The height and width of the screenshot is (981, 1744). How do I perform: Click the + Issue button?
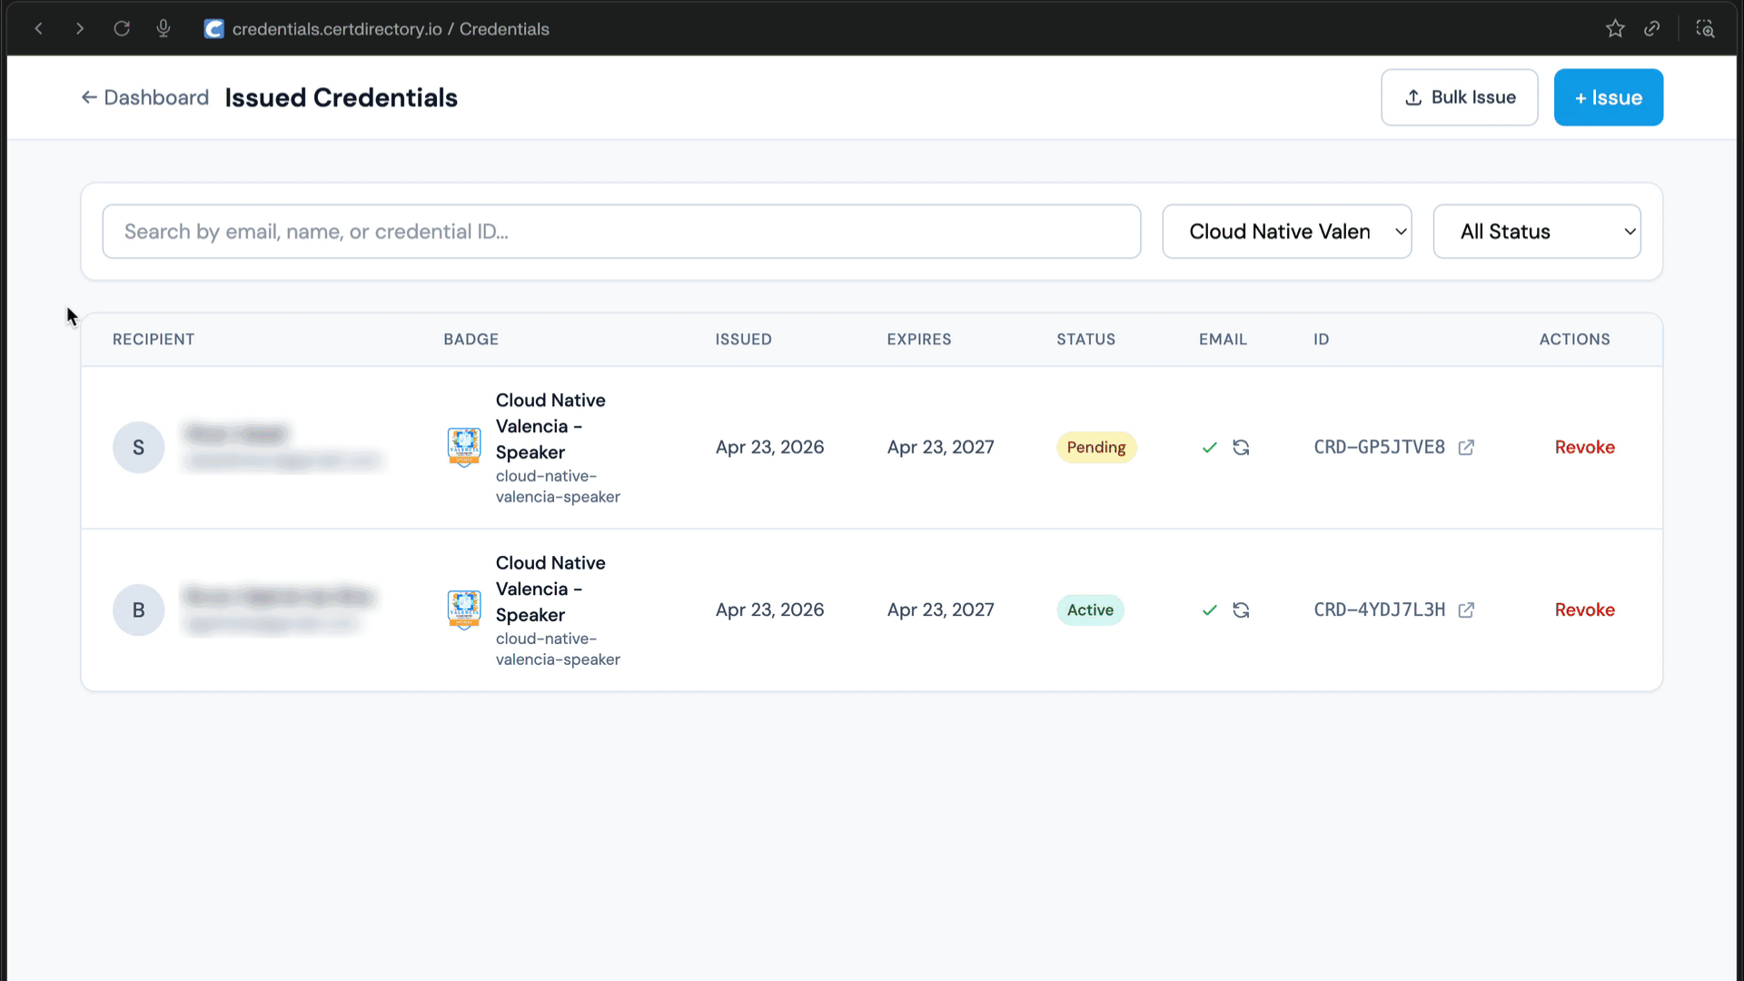1609,97
